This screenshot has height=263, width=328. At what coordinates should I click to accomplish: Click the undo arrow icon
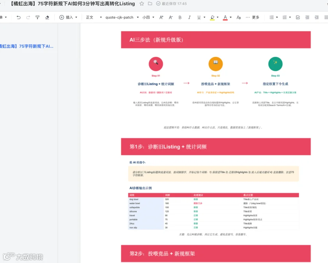[x=19, y=18]
